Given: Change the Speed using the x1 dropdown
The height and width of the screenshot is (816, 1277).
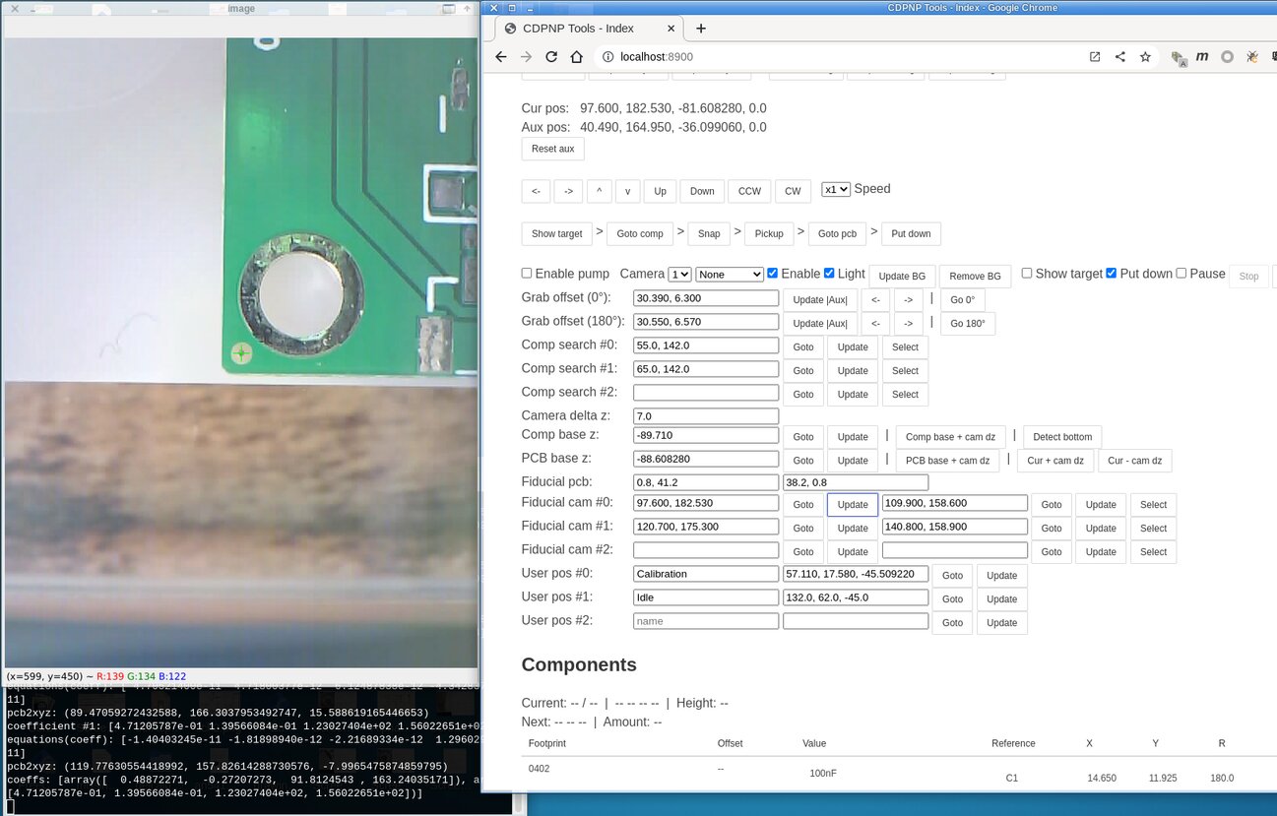Looking at the screenshot, I should pyautogui.click(x=835, y=190).
